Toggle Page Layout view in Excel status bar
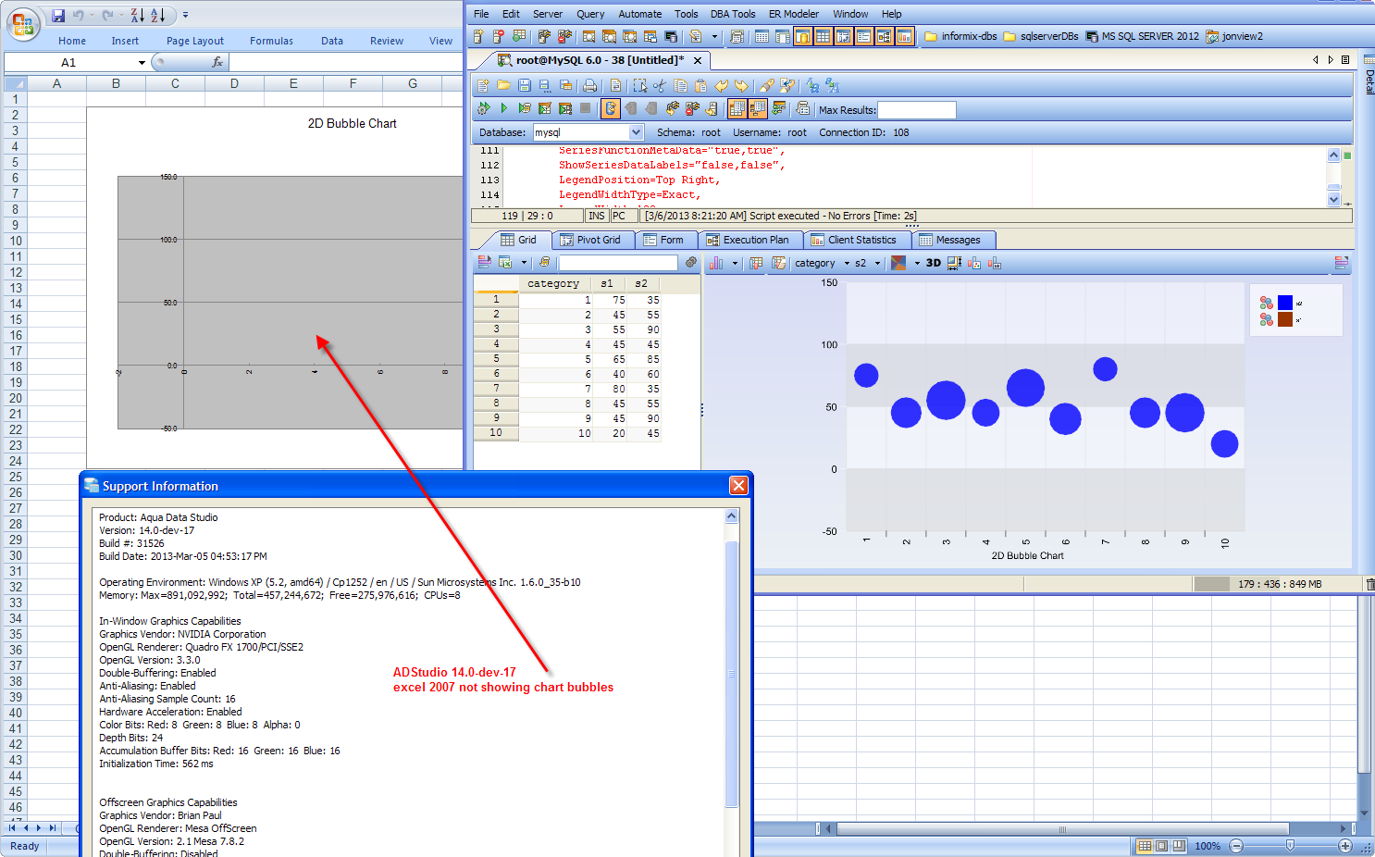The height and width of the screenshot is (857, 1375). [x=1161, y=846]
